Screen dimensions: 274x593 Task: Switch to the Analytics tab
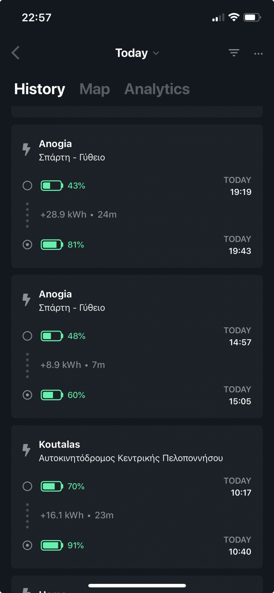(x=157, y=89)
